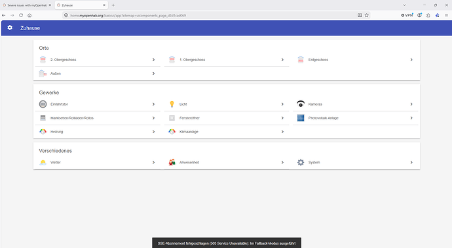This screenshot has width=452, height=248.
Task: Expand the 2. Obergeschoss chevron
Action: tap(154, 60)
